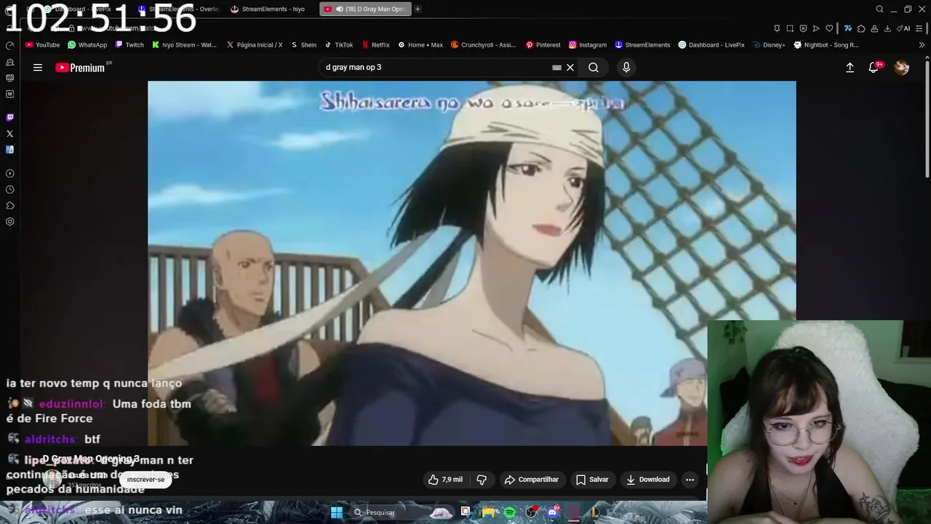This screenshot has height=524, width=931.
Task: Start voice search with the microphone
Action: click(626, 68)
